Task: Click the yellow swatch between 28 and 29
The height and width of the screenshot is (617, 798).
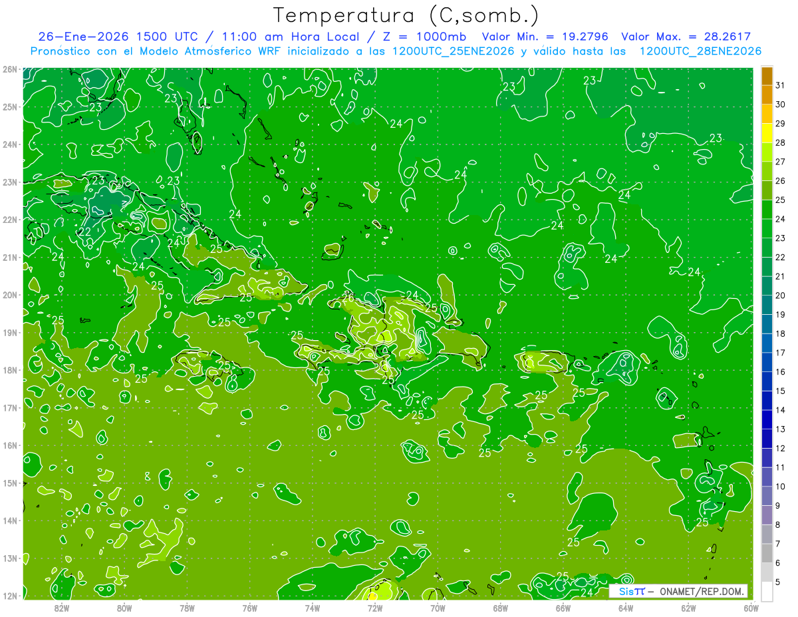Action: pyautogui.click(x=767, y=134)
